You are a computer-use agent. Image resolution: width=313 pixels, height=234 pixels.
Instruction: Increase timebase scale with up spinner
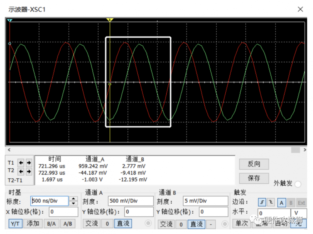coord(74,199)
